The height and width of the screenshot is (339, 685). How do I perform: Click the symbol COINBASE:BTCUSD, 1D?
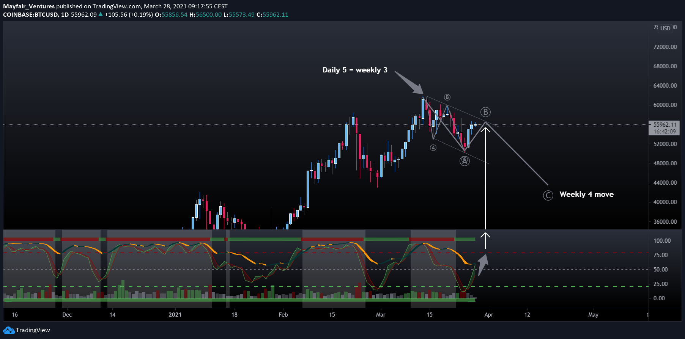coord(36,15)
